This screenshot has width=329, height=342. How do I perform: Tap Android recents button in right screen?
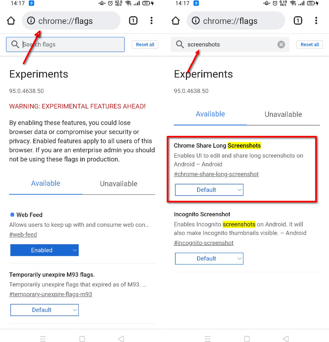[208, 339]
